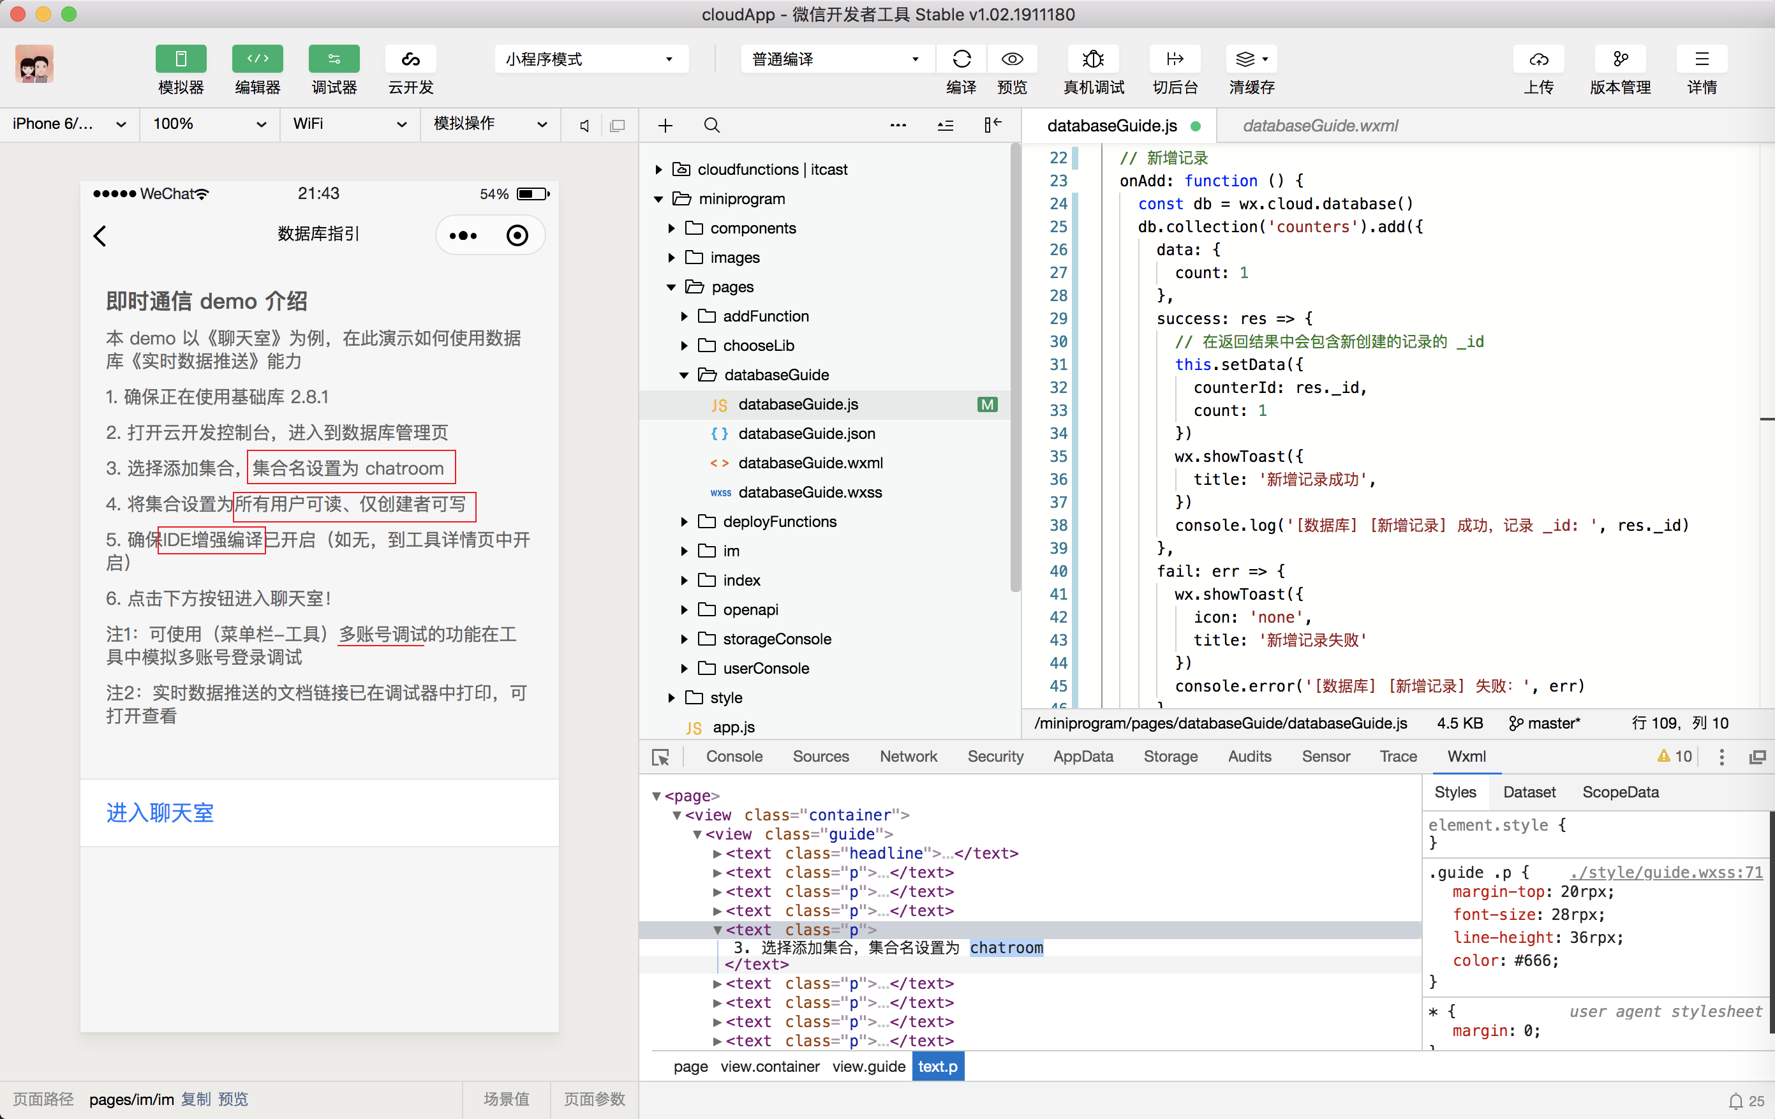Toggle the 调试器 debugger panel button
This screenshot has height=1119, width=1775.
334,59
